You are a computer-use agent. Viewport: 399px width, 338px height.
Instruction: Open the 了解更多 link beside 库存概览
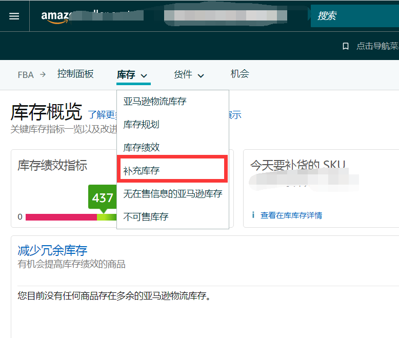point(102,115)
